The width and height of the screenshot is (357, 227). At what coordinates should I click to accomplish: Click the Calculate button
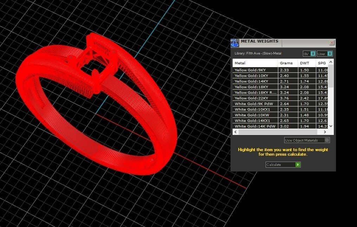click(x=283, y=164)
